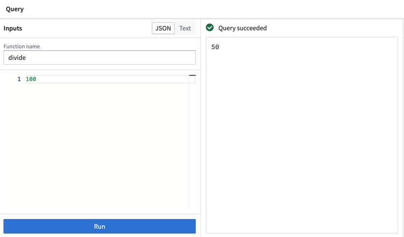Focus the Function name field containing divide
This screenshot has height=237, width=404.
pos(100,57)
